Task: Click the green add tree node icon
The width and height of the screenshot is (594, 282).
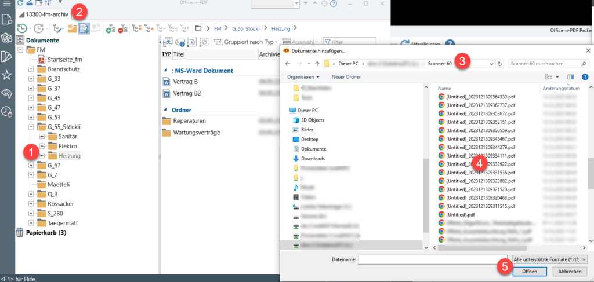Action: 110,28
